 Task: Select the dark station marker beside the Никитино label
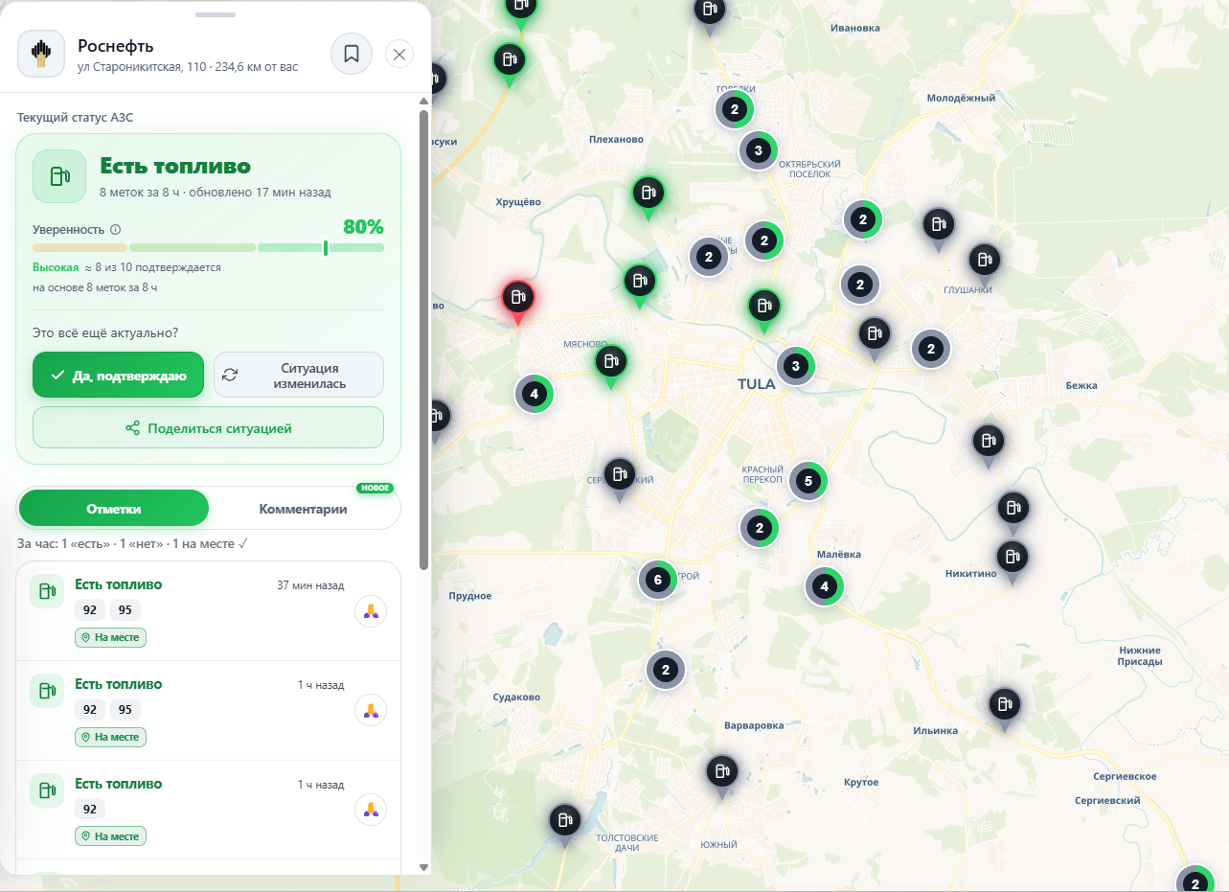[x=1012, y=560]
